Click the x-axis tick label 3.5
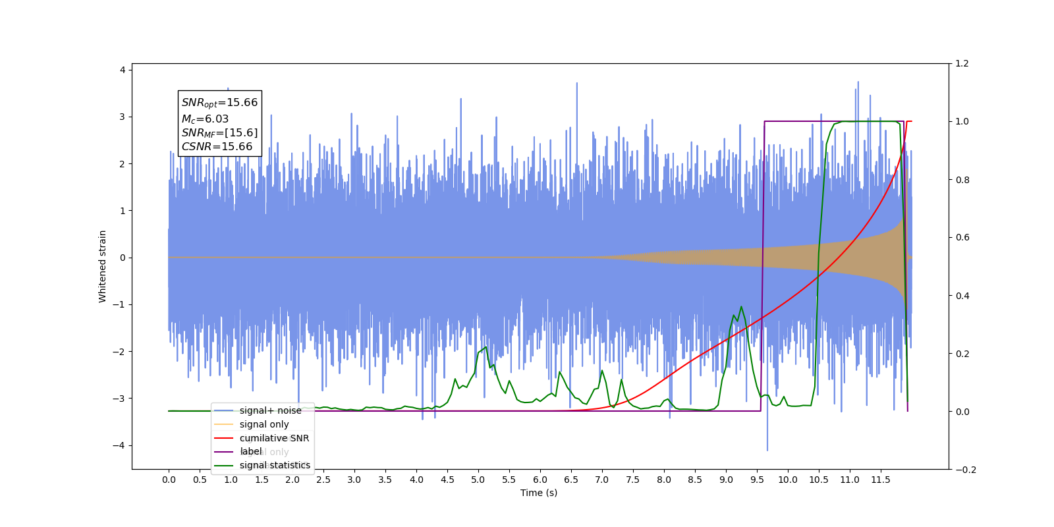The image size is (1054, 527). pyautogui.click(x=385, y=480)
